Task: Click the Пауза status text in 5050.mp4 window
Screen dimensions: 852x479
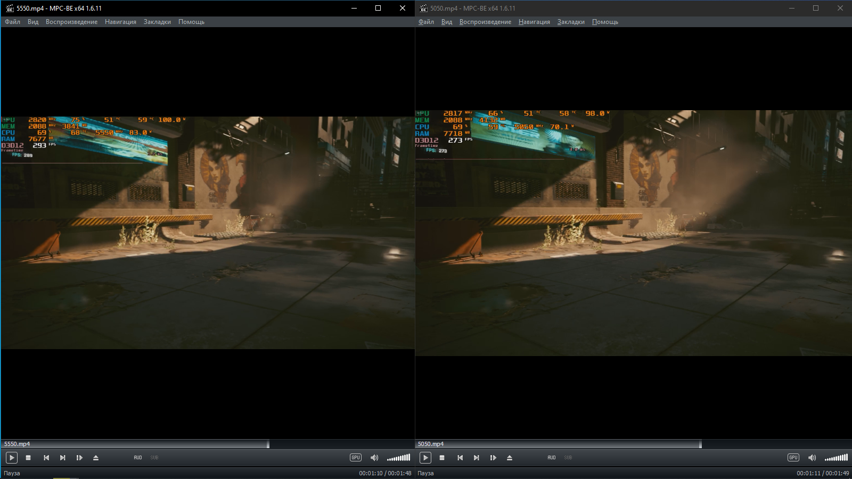Action: coord(425,473)
